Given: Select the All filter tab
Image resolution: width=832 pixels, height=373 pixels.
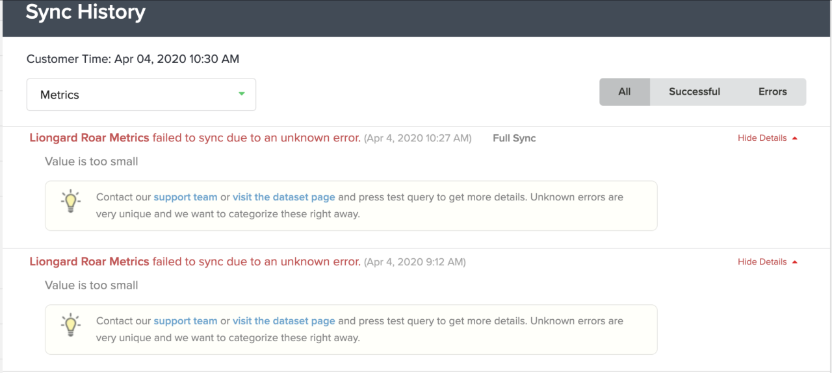Looking at the screenshot, I should coord(625,91).
